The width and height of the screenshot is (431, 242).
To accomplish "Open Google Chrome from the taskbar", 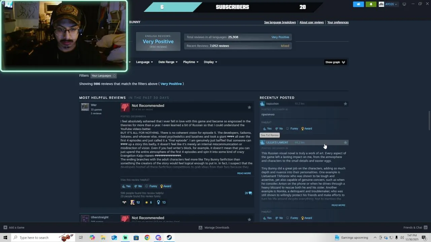I will (147, 238).
